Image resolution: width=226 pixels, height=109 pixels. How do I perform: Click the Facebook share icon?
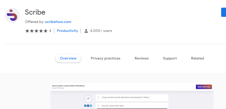[88, 106]
